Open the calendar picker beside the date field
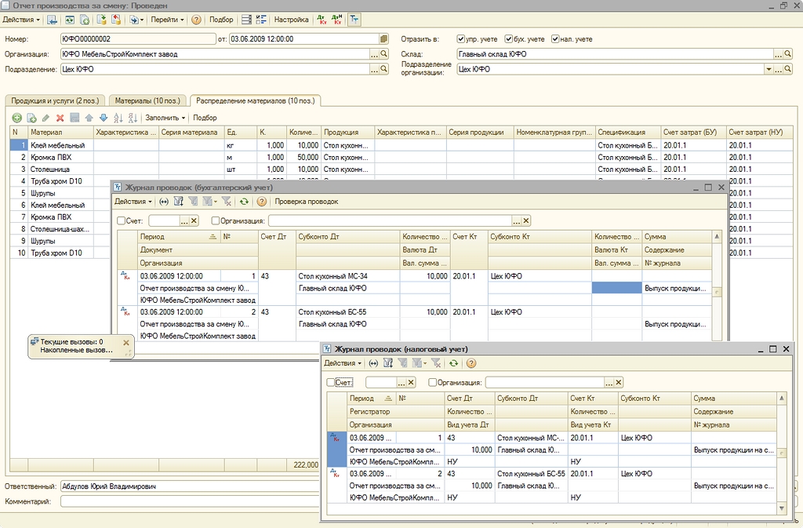 click(383, 38)
